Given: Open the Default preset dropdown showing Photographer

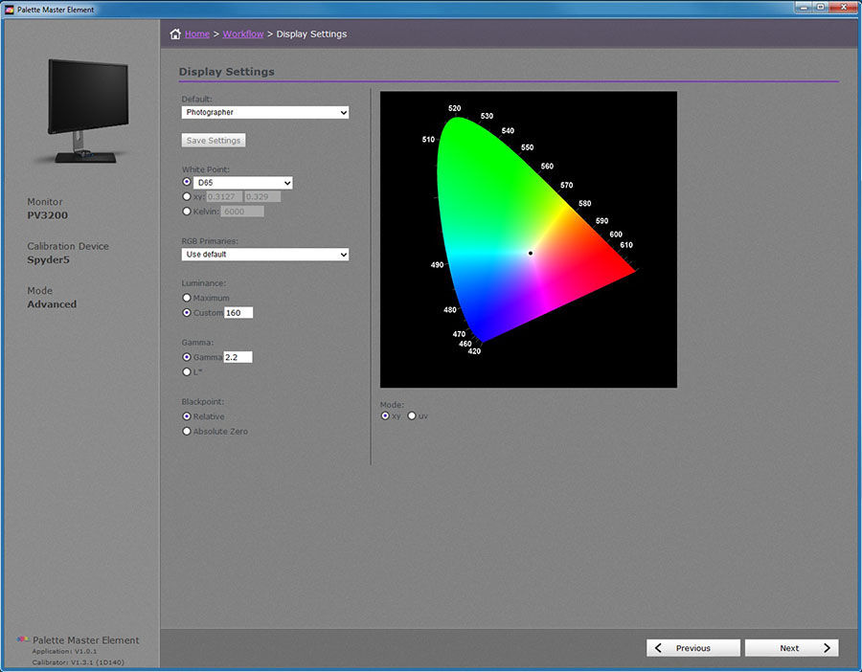Looking at the screenshot, I should point(265,112).
